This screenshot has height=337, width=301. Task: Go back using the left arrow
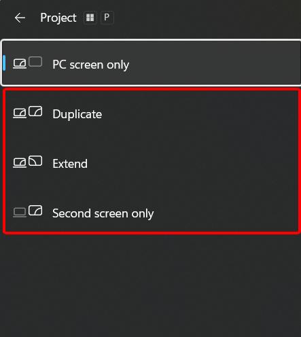(x=20, y=18)
